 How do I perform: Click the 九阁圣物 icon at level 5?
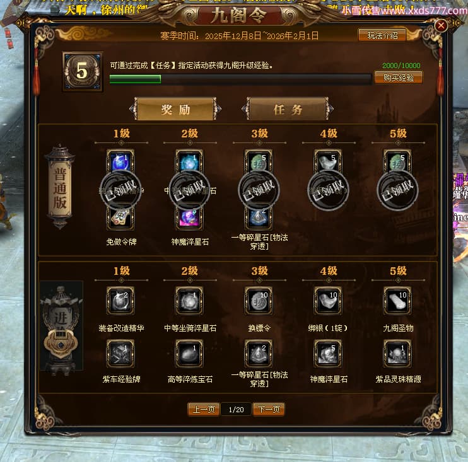point(397,301)
